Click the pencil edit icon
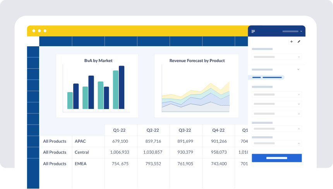Screen dimensions: 333x189 299,42
